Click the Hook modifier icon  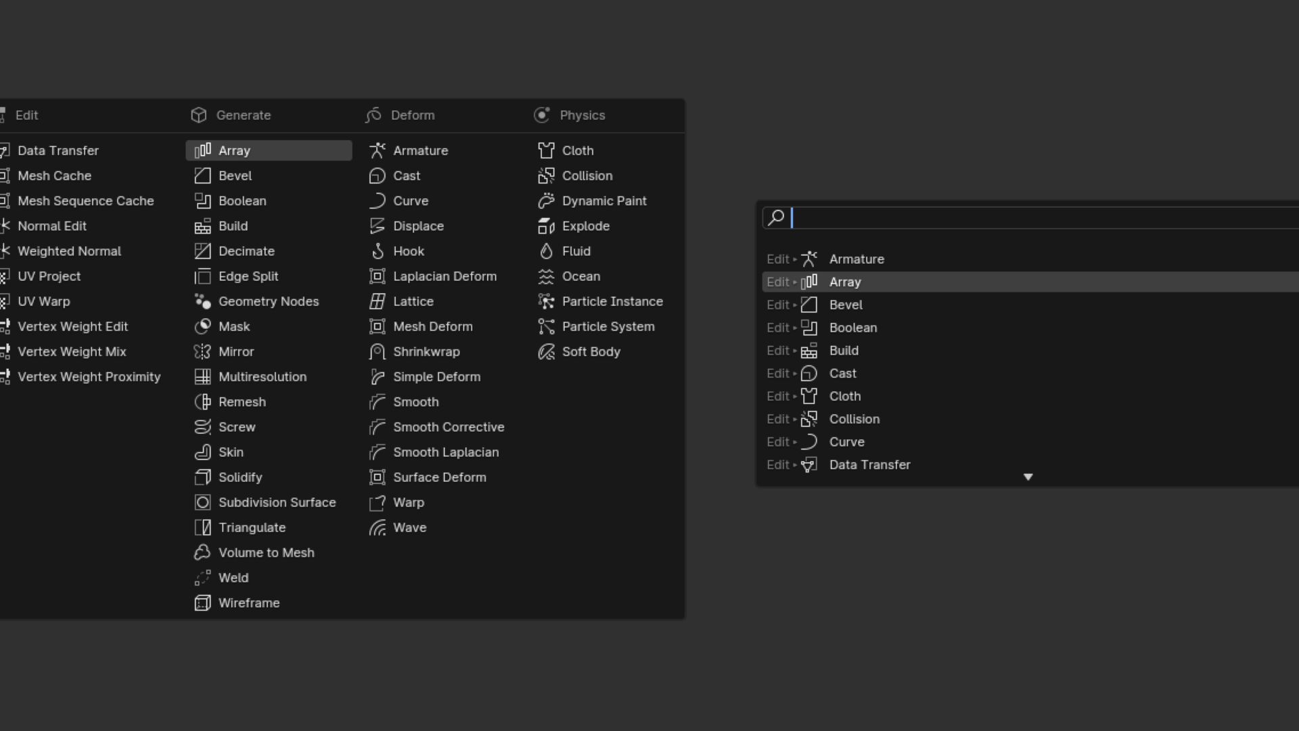377,251
